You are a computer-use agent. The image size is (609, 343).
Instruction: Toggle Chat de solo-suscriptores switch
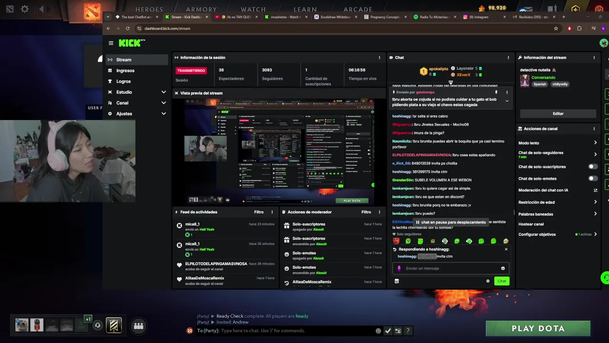pos(592,167)
